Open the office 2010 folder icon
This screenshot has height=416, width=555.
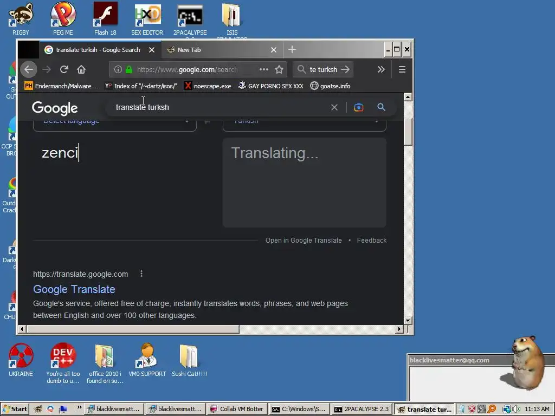click(105, 363)
